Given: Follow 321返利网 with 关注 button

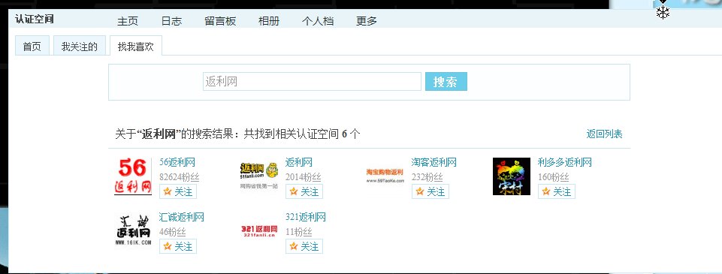Looking at the screenshot, I should coord(304,246).
